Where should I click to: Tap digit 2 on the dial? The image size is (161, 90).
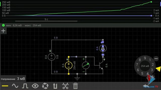[x=153, y=64]
